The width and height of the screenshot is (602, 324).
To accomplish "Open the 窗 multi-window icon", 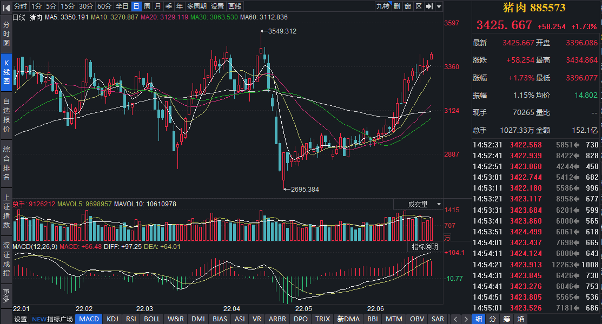I will click(408, 6).
